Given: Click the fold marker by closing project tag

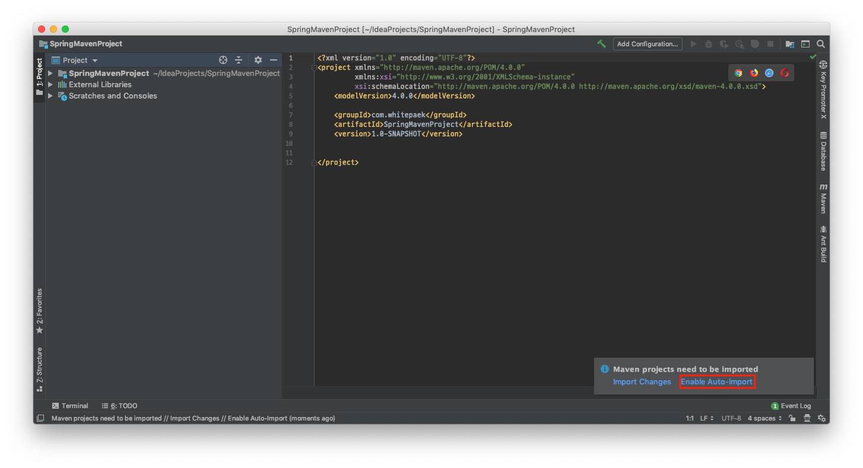Looking at the screenshot, I should (x=315, y=163).
